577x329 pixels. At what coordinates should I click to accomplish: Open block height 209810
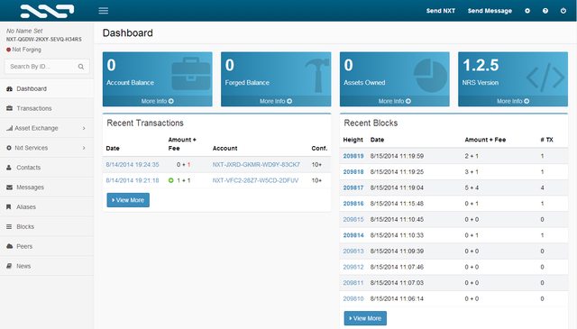(x=353, y=298)
